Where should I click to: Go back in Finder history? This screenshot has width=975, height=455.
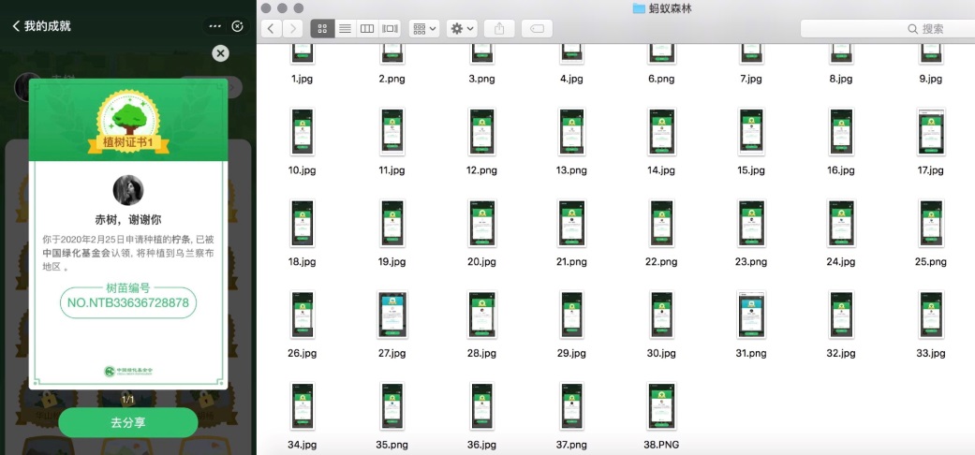click(271, 29)
